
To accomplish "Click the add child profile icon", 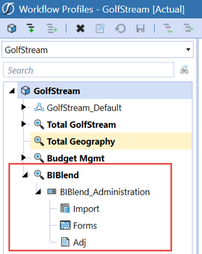I will click(31, 28).
